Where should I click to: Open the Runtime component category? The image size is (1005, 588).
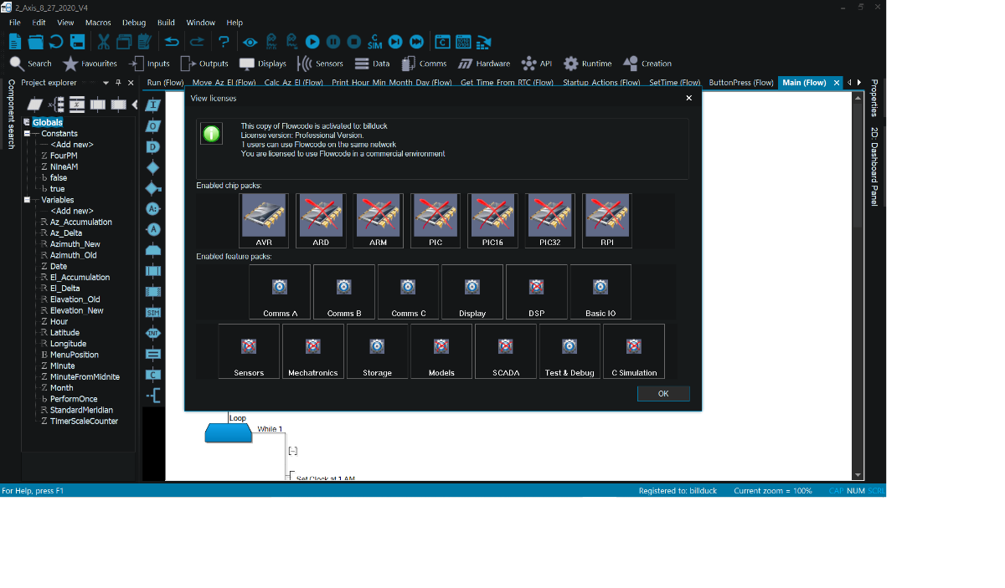[587, 64]
